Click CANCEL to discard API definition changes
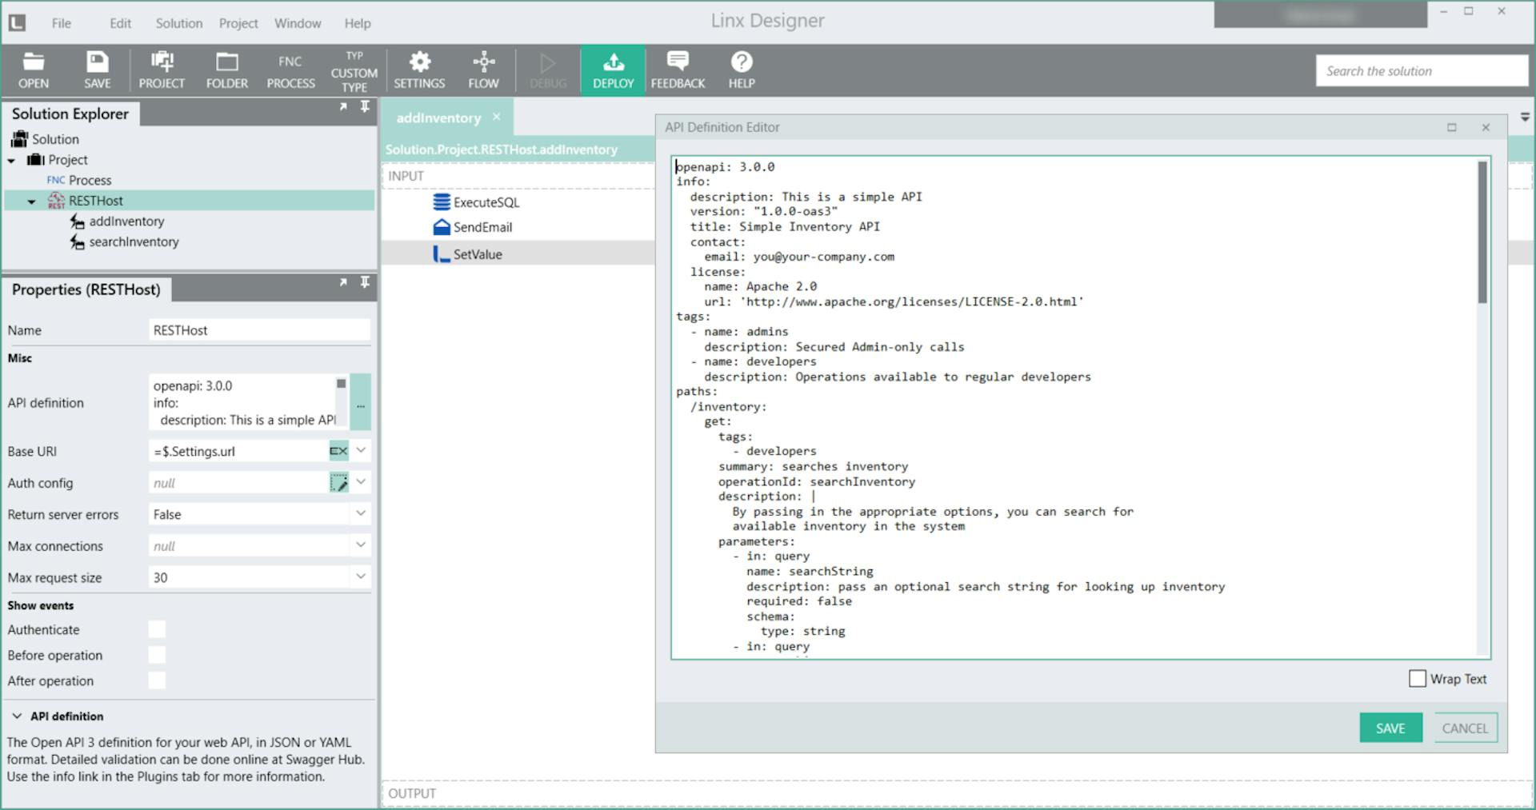The image size is (1536, 810). 1465,728
